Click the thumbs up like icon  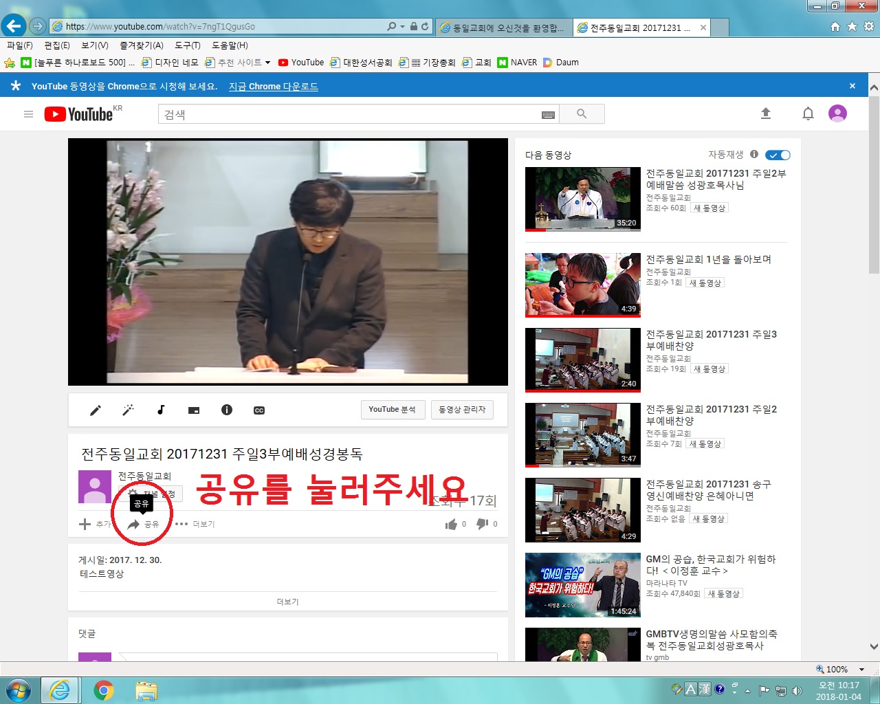pyautogui.click(x=451, y=525)
